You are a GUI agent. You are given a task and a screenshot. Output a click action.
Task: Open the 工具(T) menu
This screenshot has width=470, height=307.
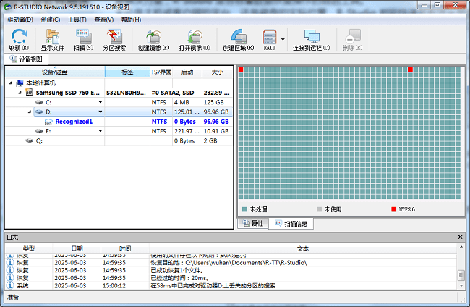click(77, 20)
